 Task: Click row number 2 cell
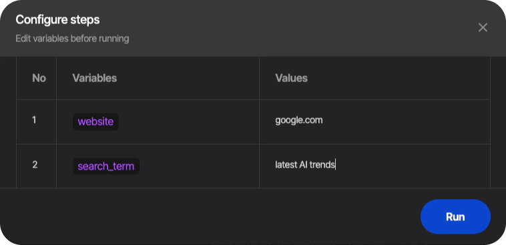click(37, 166)
